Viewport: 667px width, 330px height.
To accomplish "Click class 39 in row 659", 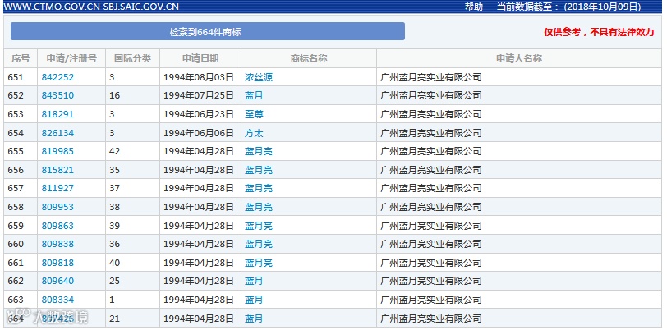I will [x=114, y=226].
